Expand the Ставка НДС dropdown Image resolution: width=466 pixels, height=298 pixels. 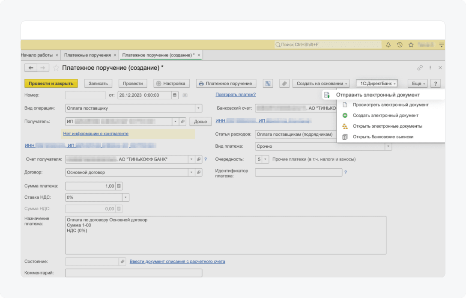(125, 197)
